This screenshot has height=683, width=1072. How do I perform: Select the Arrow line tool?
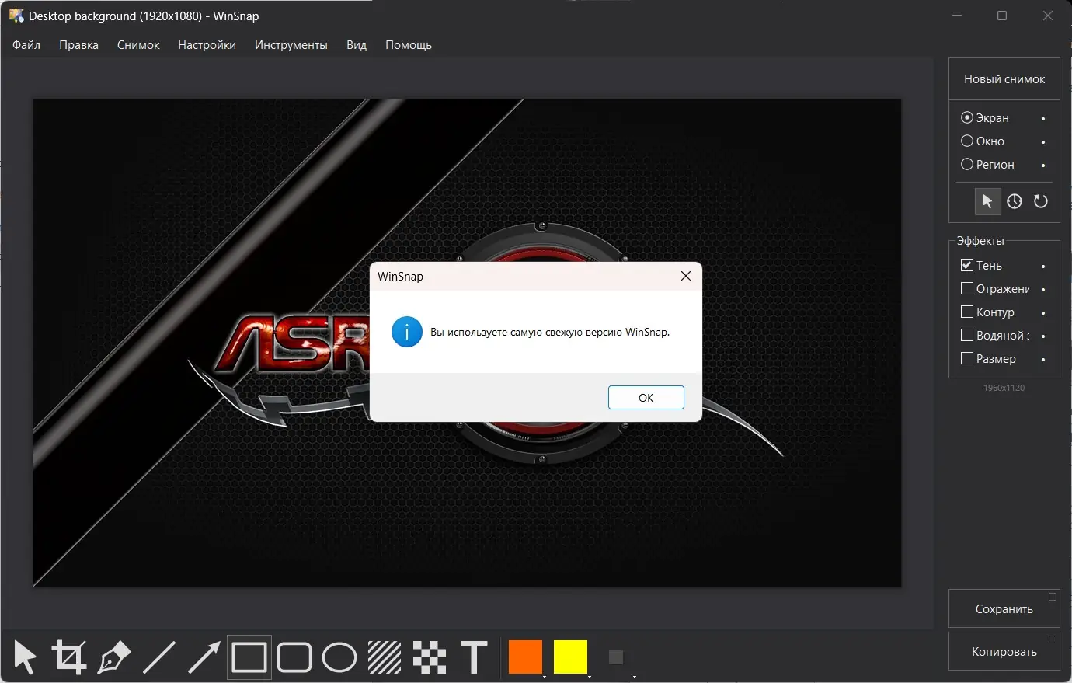[204, 657]
